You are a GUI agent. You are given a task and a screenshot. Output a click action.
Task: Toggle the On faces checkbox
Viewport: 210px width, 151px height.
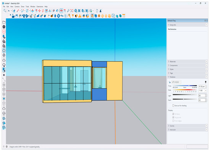[x=173, y=114]
